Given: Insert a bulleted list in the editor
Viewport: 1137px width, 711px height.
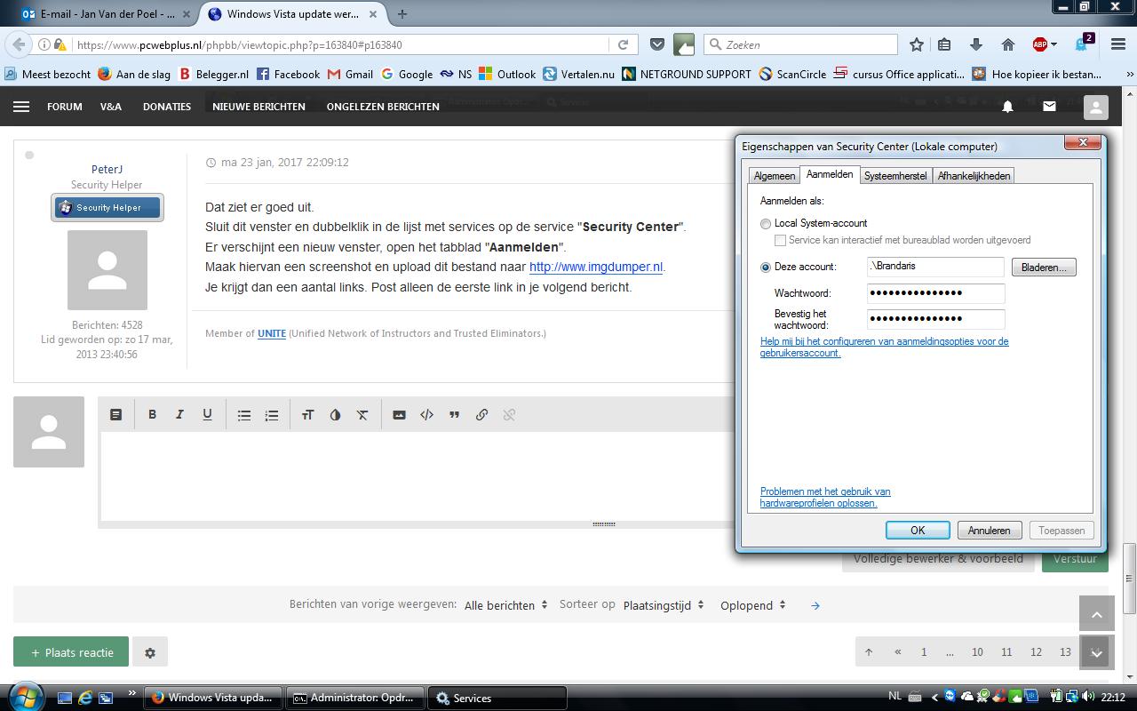Looking at the screenshot, I should click(x=244, y=415).
